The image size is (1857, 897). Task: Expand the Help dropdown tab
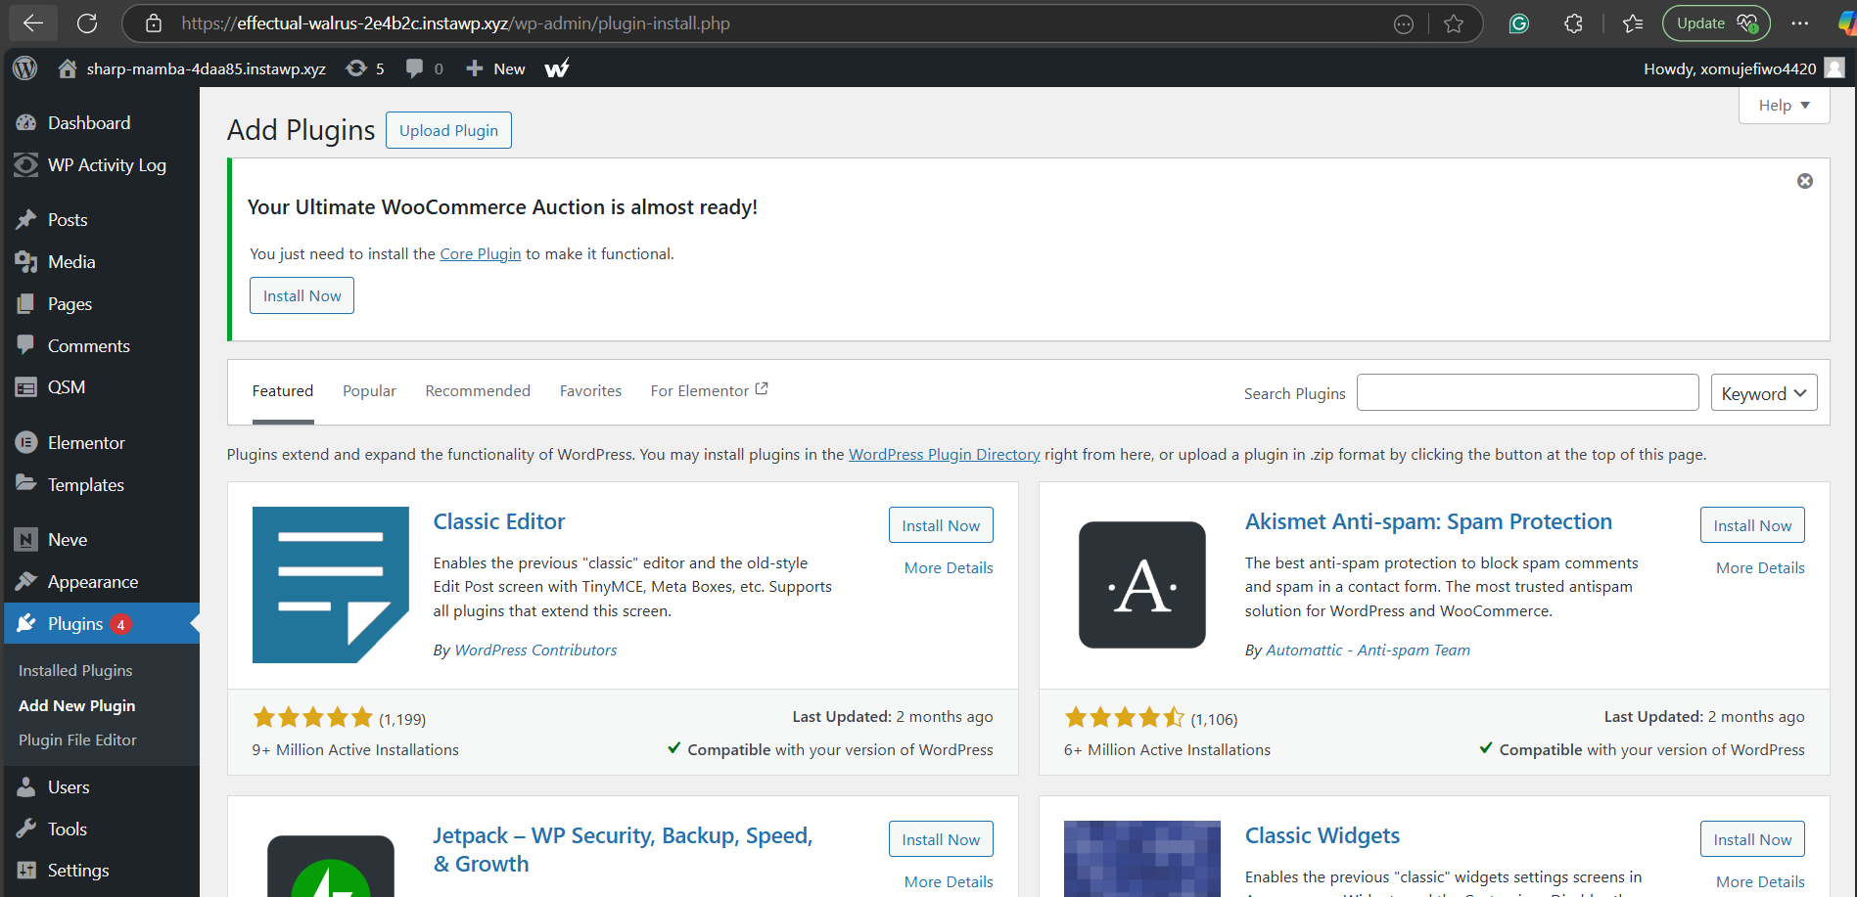pyautogui.click(x=1784, y=106)
